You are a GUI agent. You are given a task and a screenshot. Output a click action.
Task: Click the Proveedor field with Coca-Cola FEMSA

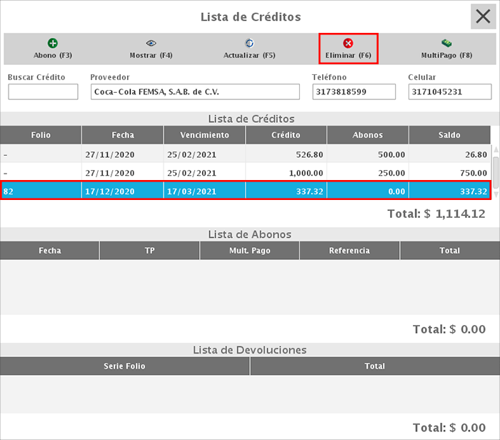tap(195, 92)
